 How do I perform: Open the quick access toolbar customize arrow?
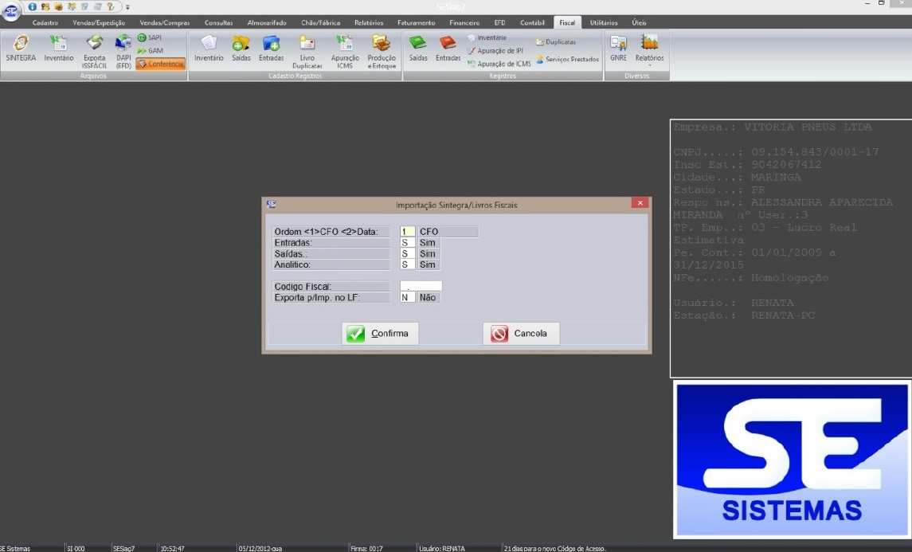(x=127, y=6)
